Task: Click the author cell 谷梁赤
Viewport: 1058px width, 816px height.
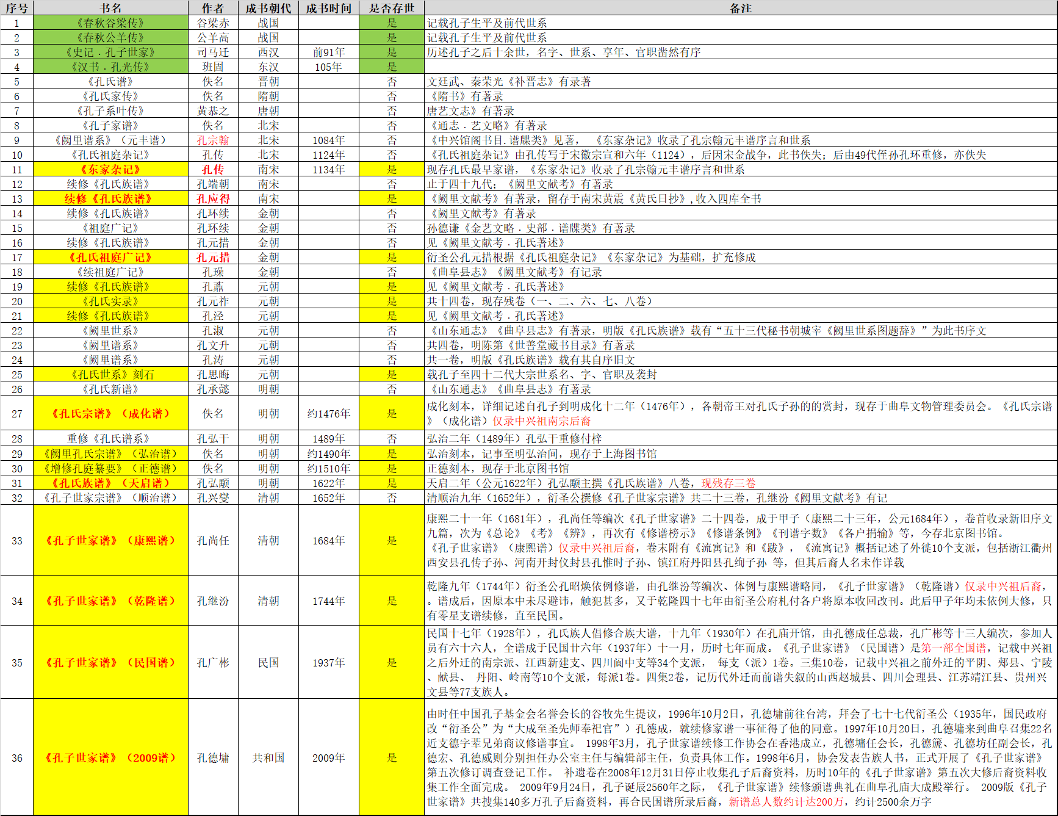Action: pos(213,23)
